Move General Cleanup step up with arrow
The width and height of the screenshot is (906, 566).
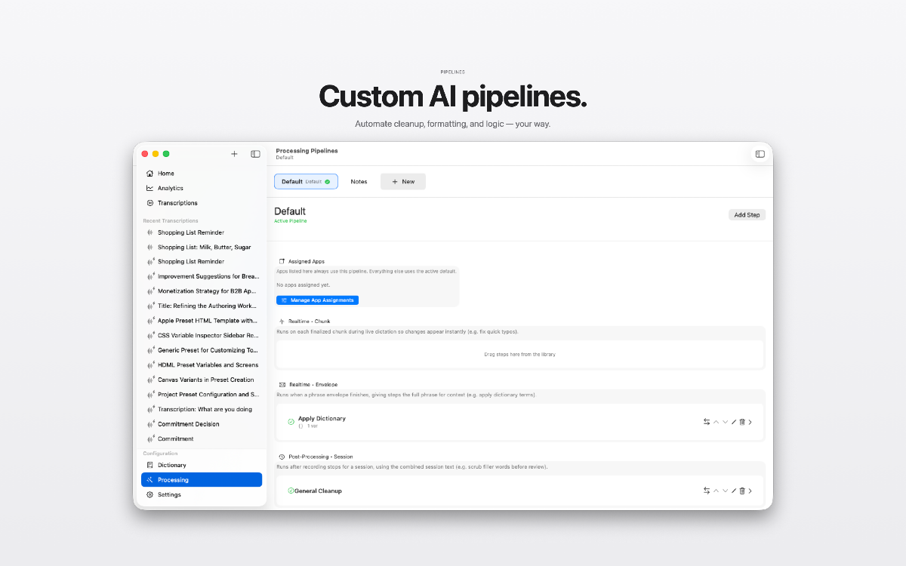(716, 491)
